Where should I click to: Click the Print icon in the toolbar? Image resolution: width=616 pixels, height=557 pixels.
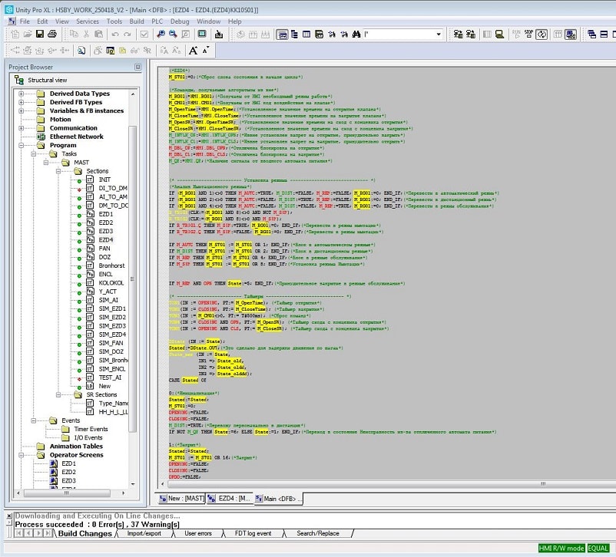[x=52, y=35]
